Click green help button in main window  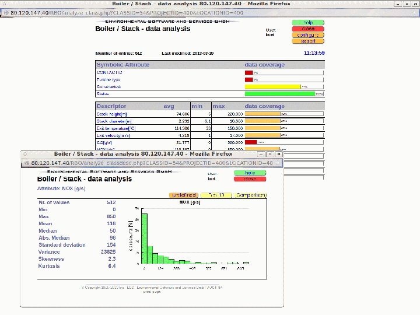point(308,23)
